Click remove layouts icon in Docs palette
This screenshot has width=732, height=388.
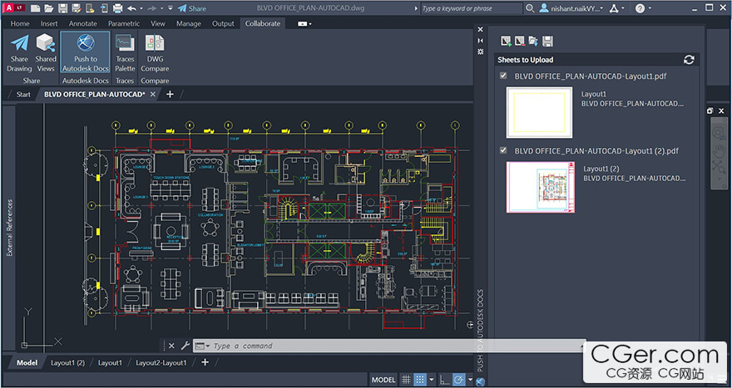[x=520, y=41]
